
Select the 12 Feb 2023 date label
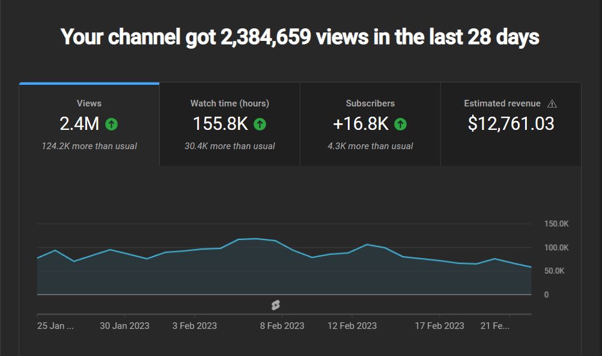coord(352,325)
